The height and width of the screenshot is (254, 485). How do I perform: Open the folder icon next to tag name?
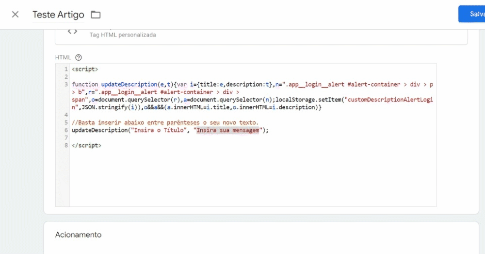[x=96, y=15]
